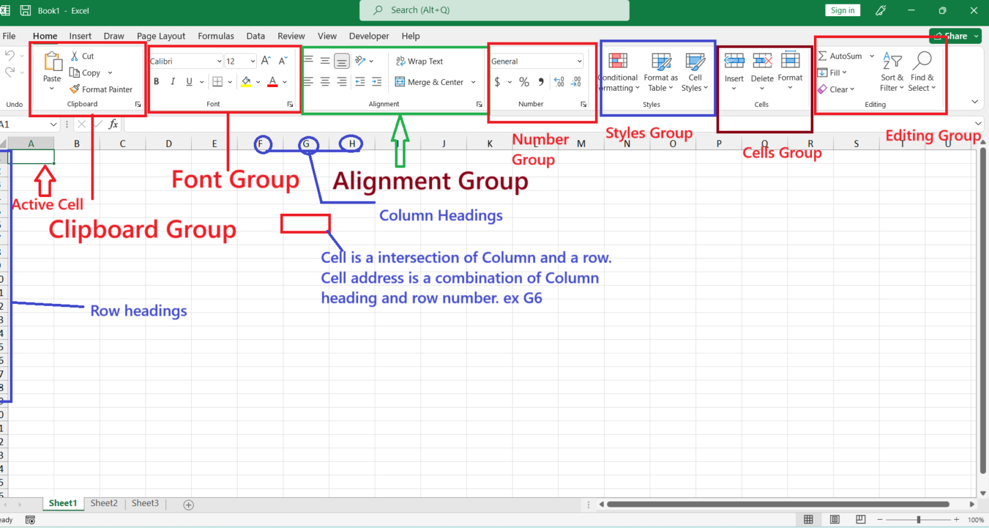Toggle Underline formatting

(189, 82)
